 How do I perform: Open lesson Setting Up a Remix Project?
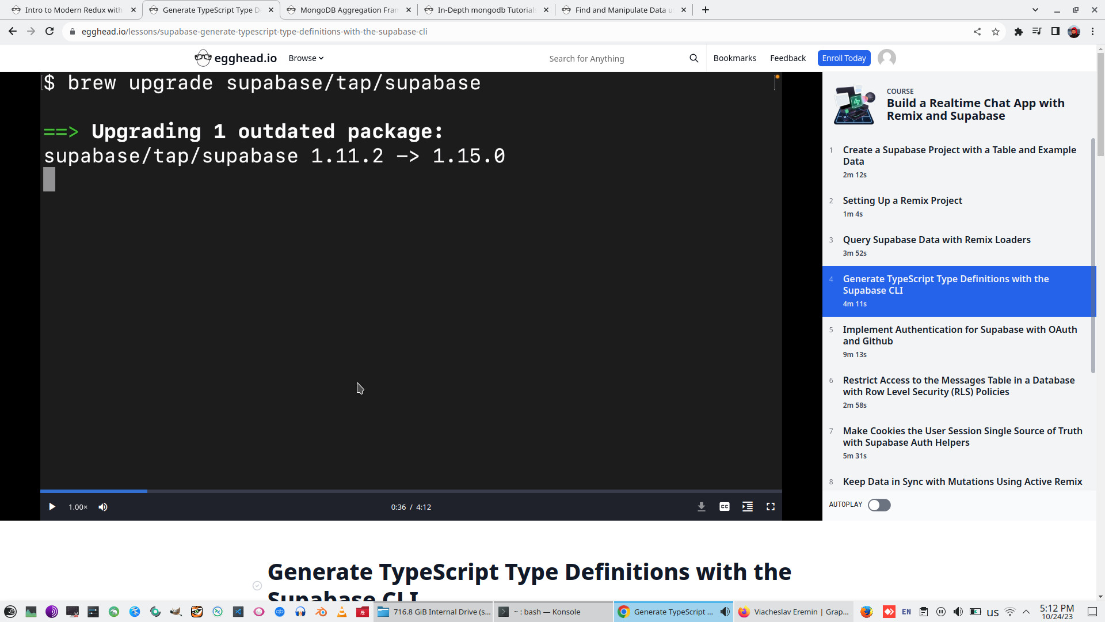click(902, 200)
